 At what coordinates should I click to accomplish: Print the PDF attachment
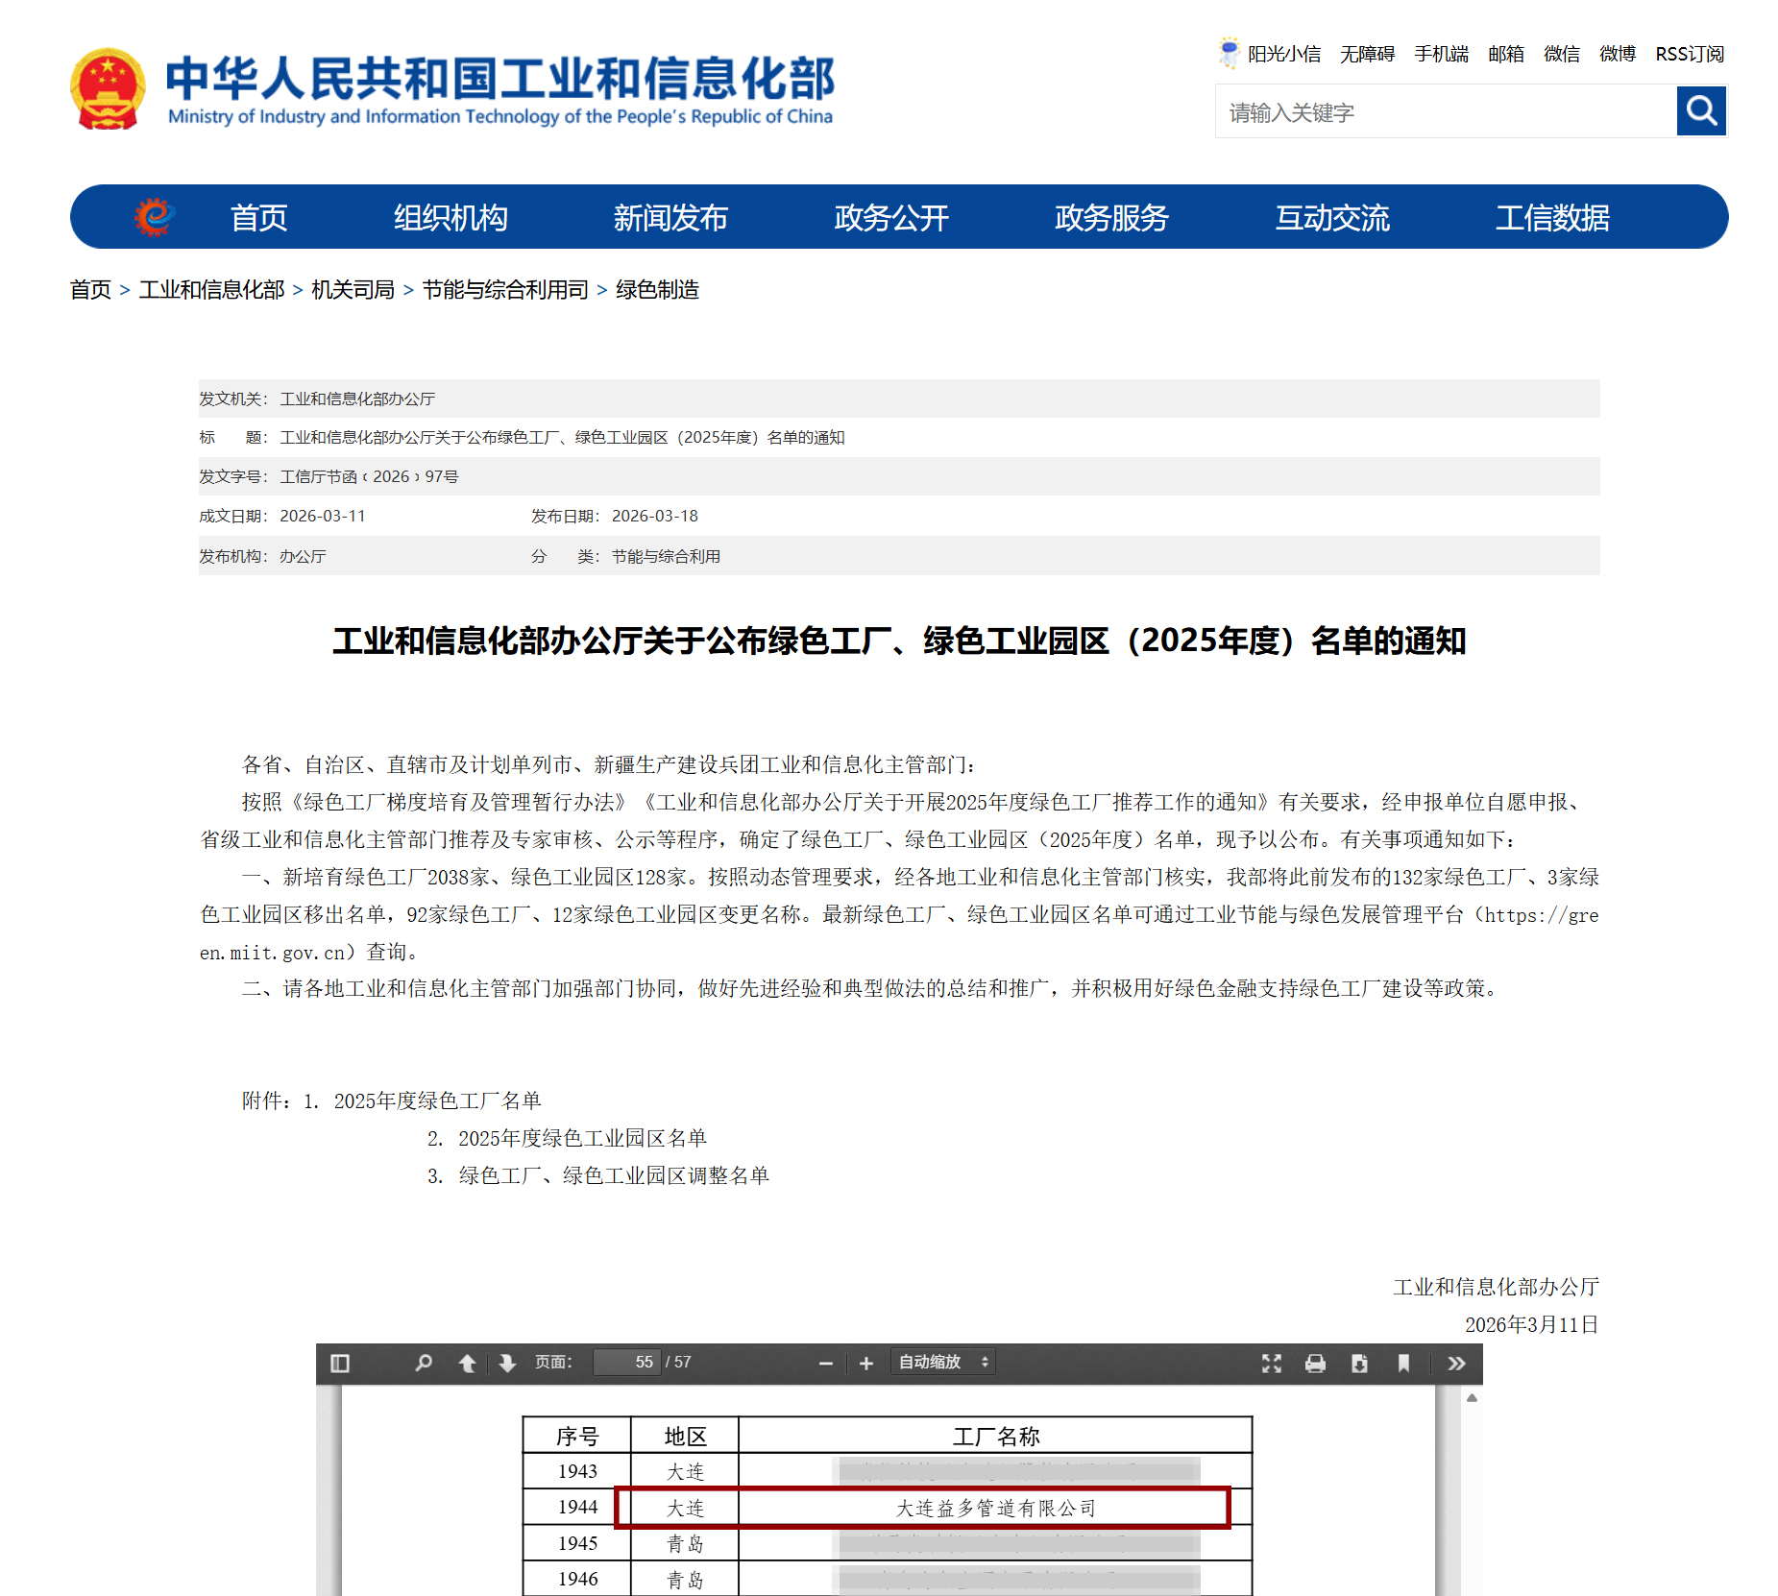[x=1316, y=1363]
